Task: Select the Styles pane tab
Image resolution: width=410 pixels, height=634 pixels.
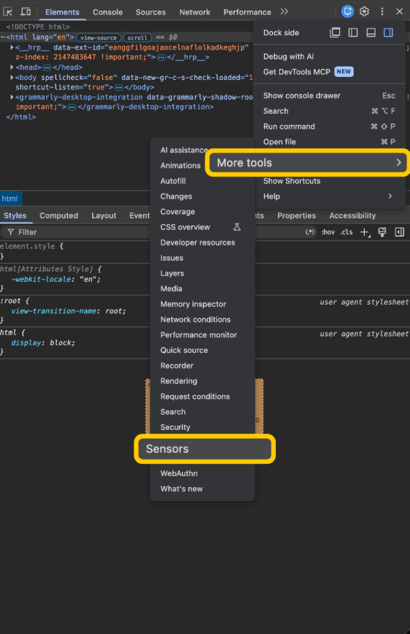Action: tap(15, 215)
